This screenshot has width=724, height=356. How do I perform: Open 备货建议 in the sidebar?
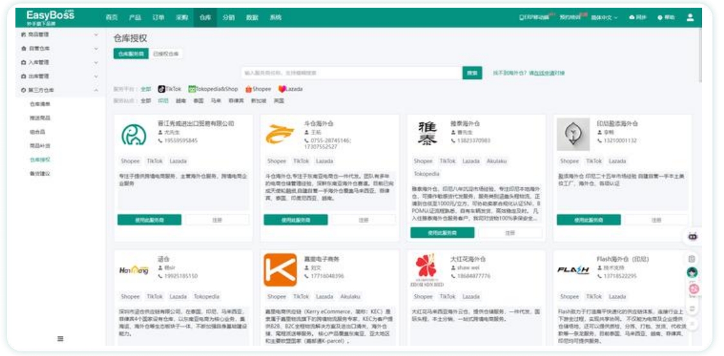tap(40, 174)
